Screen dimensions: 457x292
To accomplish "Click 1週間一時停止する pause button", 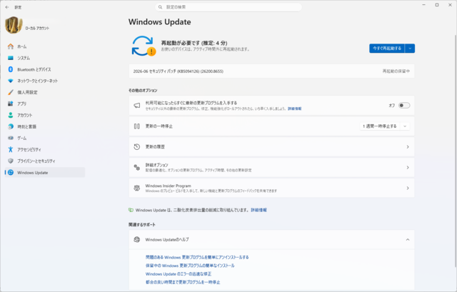I will pos(380,126).
